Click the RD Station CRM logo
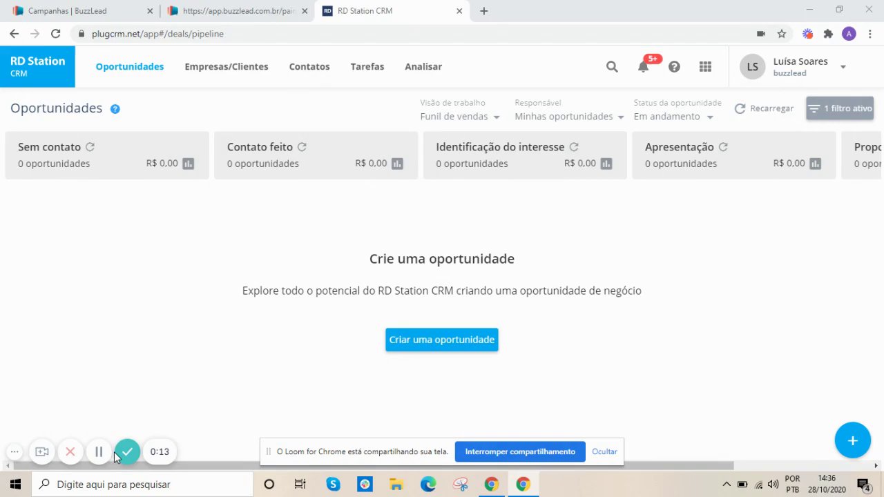The height and width of the screenshot is (497, 884). tap(37, 66)
